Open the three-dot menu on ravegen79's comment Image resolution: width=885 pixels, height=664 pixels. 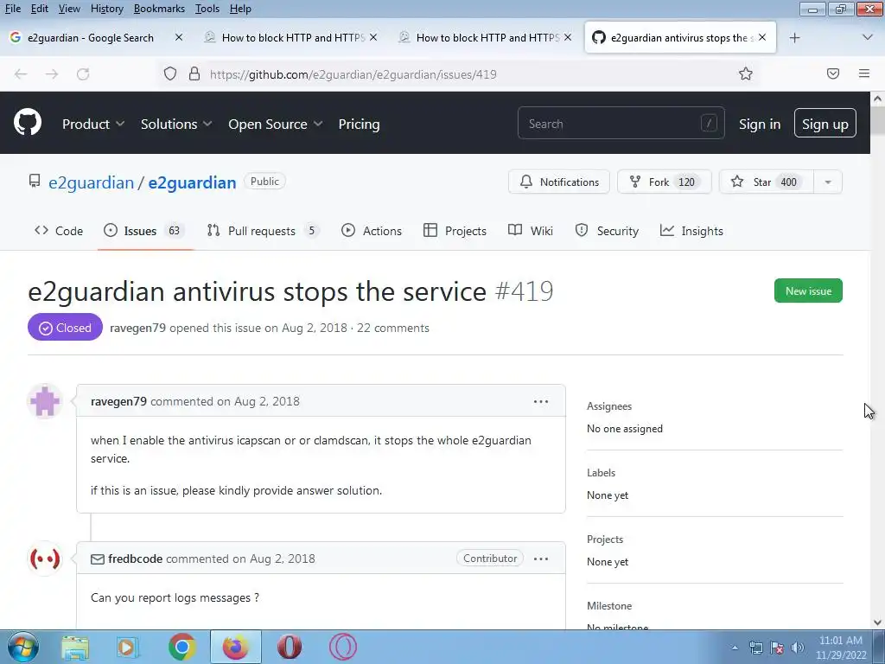point(541,401)
